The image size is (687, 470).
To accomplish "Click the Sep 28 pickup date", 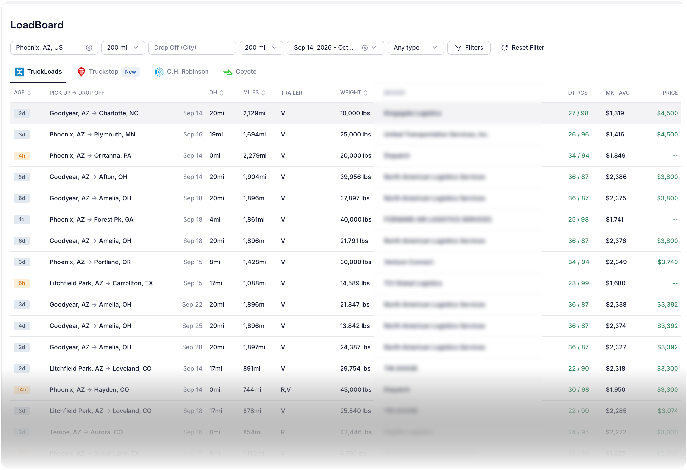I will click(x=192, y=347).
